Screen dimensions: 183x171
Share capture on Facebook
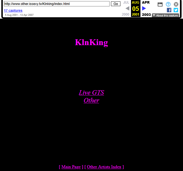pos(169,10)
